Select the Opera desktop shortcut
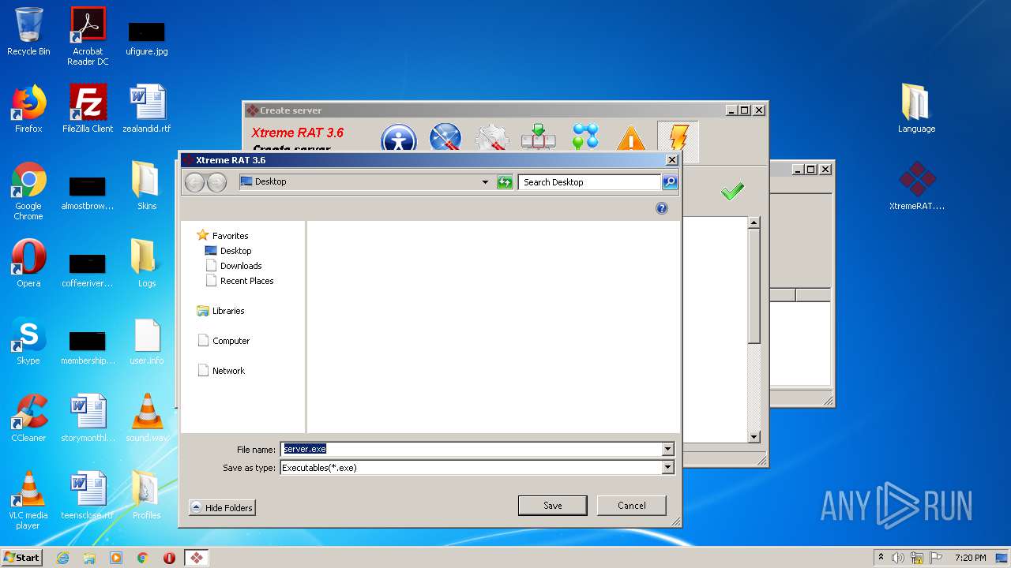This screenshot has height=568, width=1011. 28,263
